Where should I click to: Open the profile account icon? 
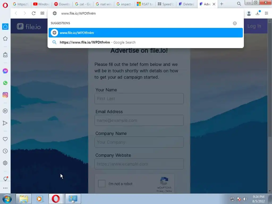pos(249,13)
